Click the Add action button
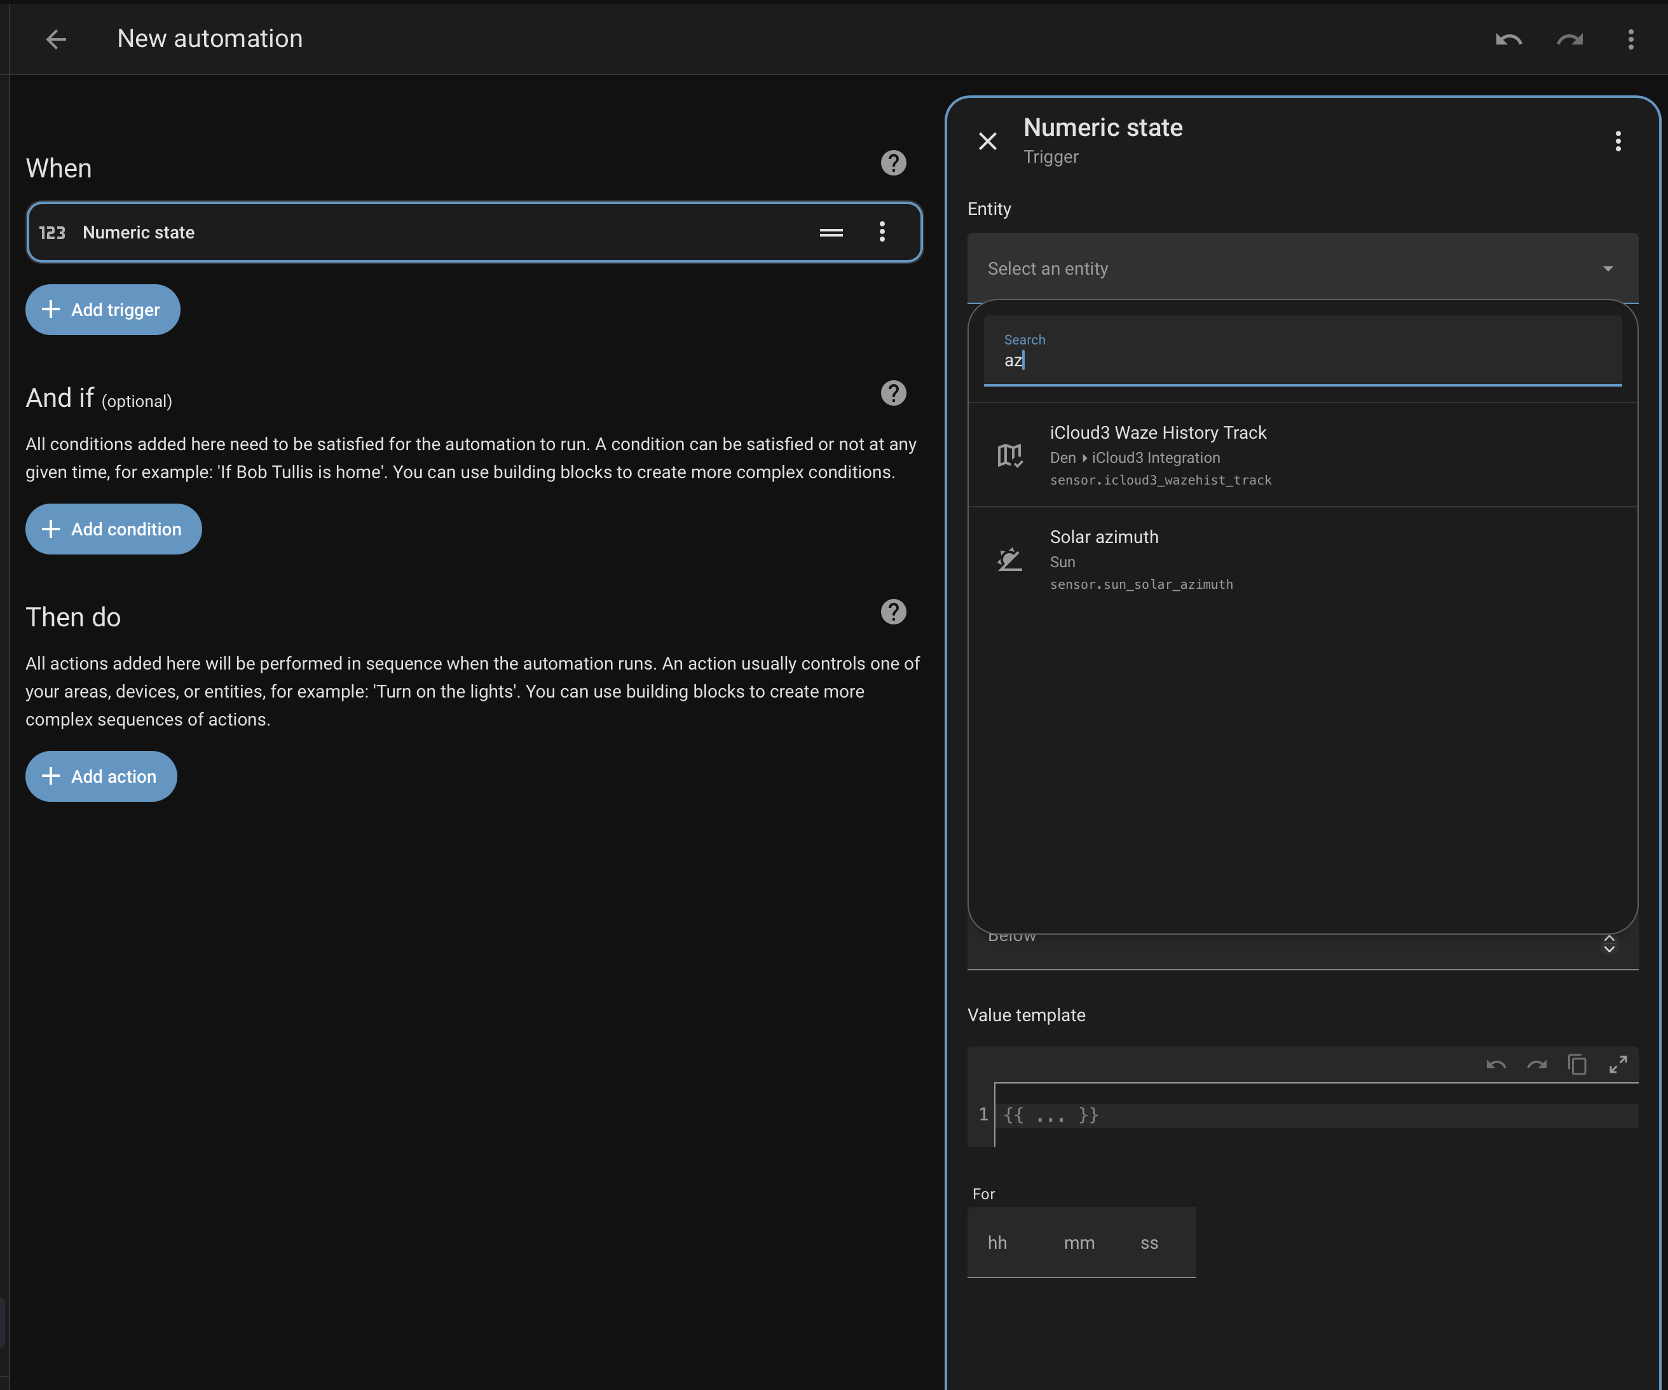This screenshot has height=1390, width=1668. tap(101, 776)
